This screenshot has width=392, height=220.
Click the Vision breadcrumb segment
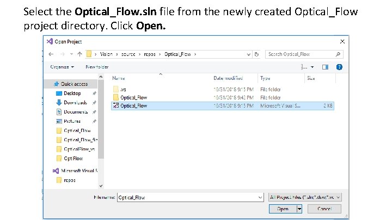click(x=106, y=54)
